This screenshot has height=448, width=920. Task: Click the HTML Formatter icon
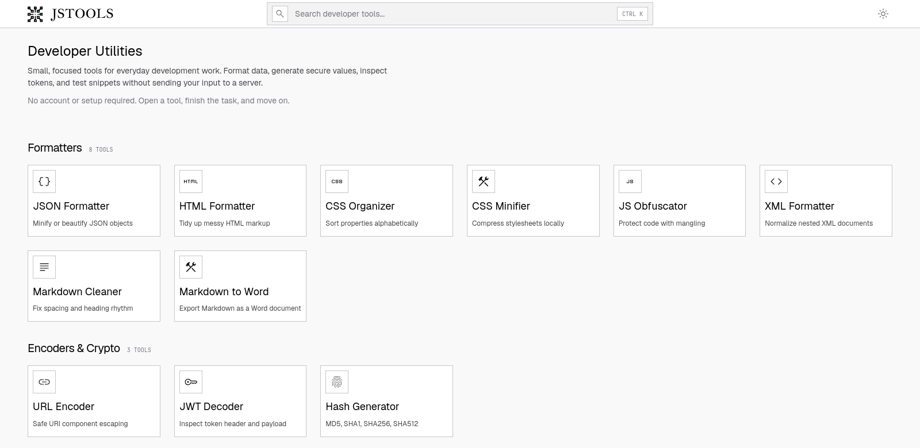191,181
